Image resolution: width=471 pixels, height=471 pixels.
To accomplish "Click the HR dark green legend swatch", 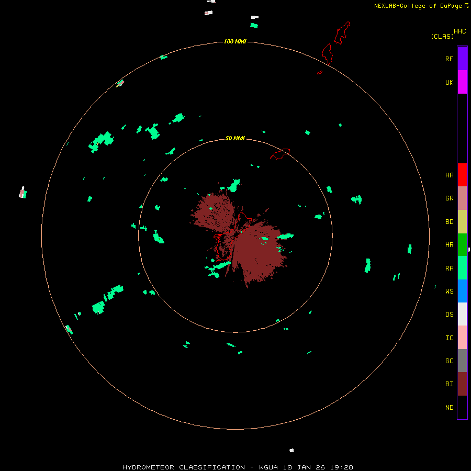I will 462,245.
